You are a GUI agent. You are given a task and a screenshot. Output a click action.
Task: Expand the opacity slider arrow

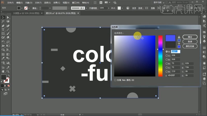click(109, 8)
